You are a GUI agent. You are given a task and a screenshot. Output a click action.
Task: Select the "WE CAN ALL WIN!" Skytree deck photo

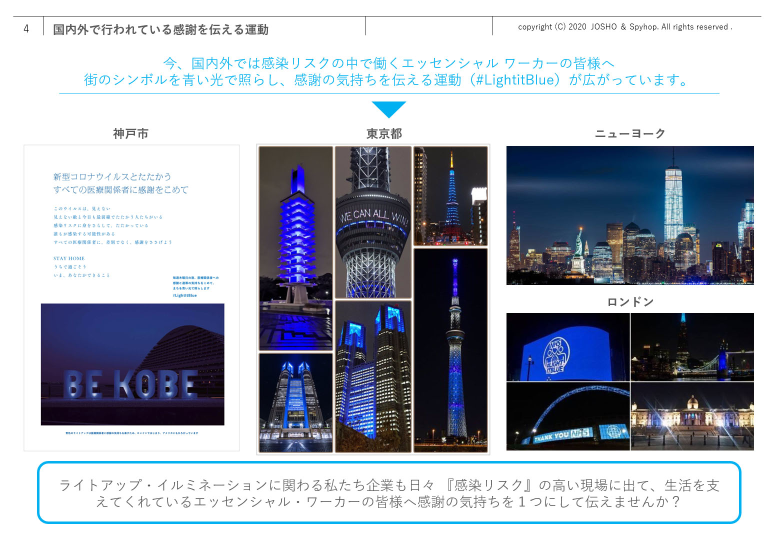[373, 222]
